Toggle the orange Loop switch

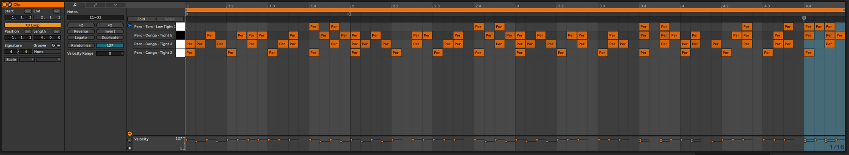tap(33, 25)
